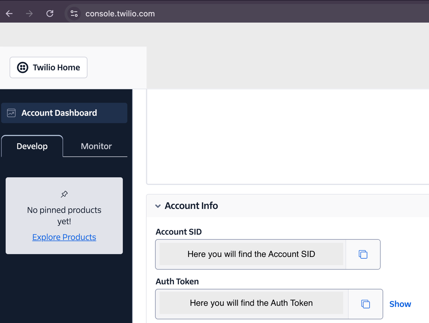Copy the Auth Token with the copy icon
The image size is (429, 323).
click(365, 304)
